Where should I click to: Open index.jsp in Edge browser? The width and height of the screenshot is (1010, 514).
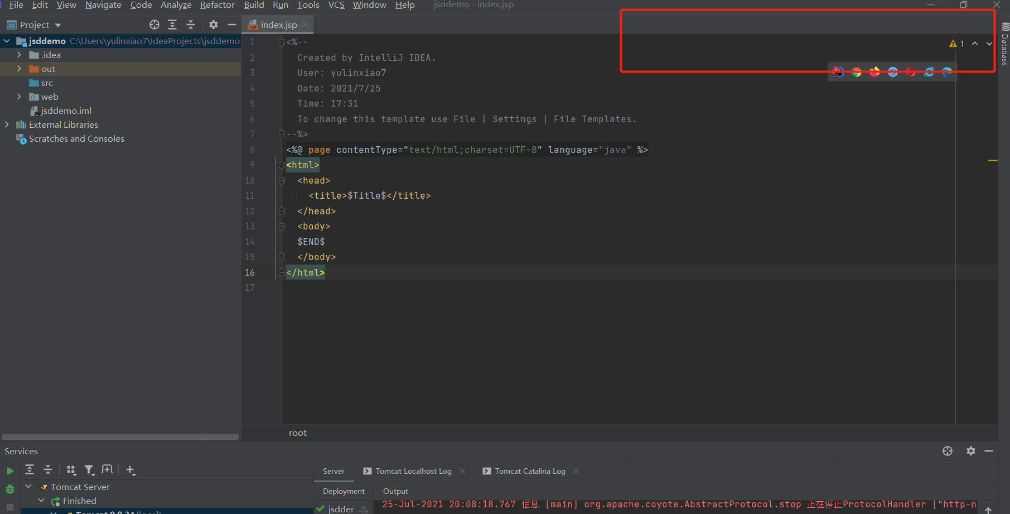(x=947, y=71)
